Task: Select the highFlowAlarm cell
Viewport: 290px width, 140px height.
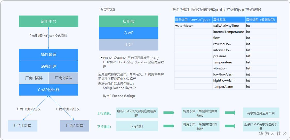Action: 229,80
